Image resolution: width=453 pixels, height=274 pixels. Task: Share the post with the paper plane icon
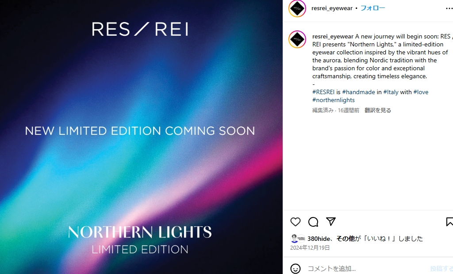[331, 221]
